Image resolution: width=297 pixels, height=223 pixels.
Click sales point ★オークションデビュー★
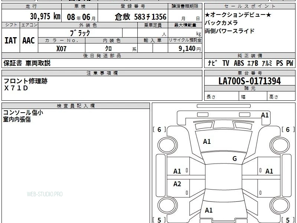pos(238,15)
